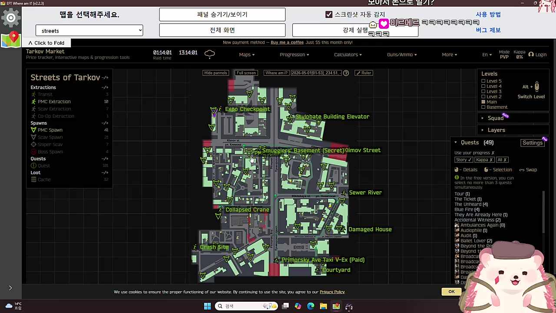Enable the Level 2 checkbox
Image resolution: width=556 pixels, height=313 pixels.
click(483, 97)
